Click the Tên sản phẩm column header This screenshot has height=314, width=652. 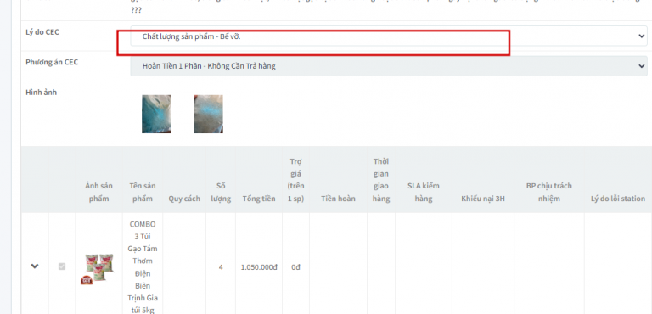[143, 192]
